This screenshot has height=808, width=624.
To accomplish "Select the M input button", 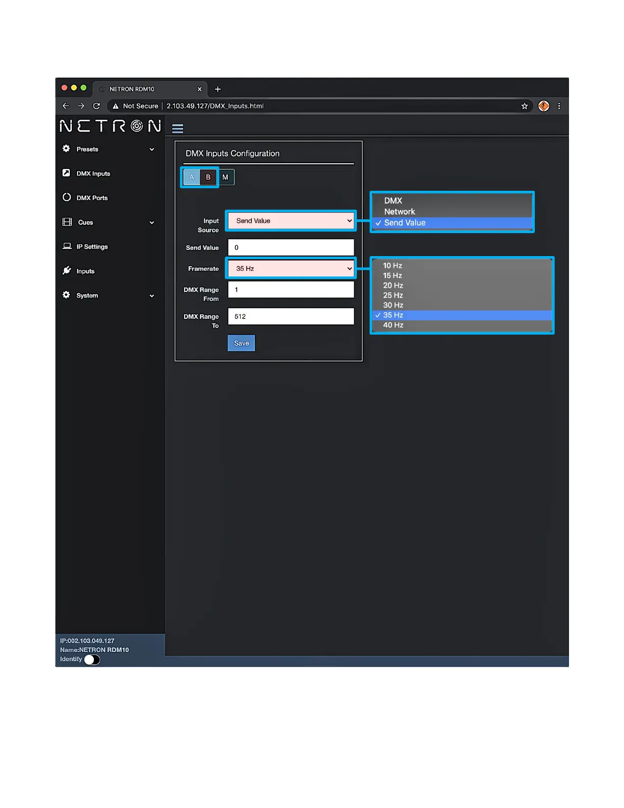I will [x=225, y=178].
